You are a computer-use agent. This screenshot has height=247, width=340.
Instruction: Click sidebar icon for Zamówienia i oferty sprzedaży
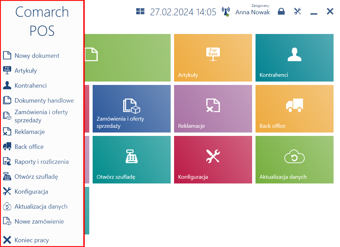(x=7, y=116)
